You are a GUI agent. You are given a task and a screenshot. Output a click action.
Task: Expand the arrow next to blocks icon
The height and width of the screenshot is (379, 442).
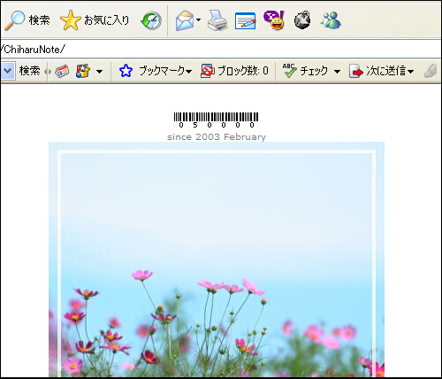coord(100,72)
